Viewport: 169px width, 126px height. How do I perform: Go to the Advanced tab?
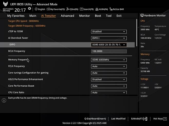(68, 16)
